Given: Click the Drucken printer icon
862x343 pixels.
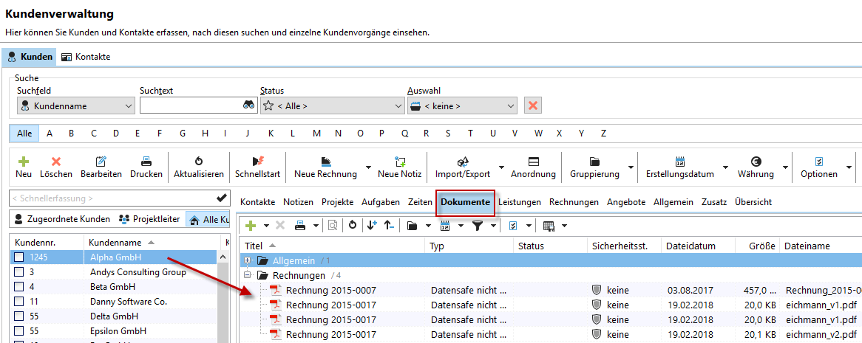Looking at the screenshot, I should click(x=146, y=162).
